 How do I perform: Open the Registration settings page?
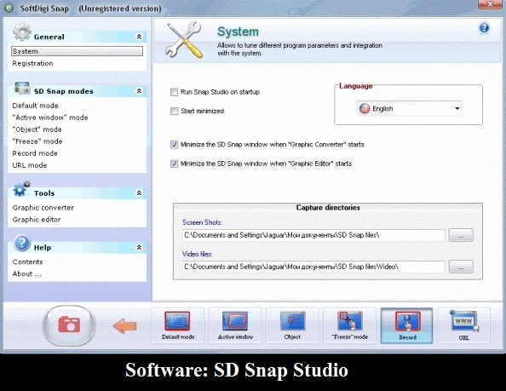point(32,63)
